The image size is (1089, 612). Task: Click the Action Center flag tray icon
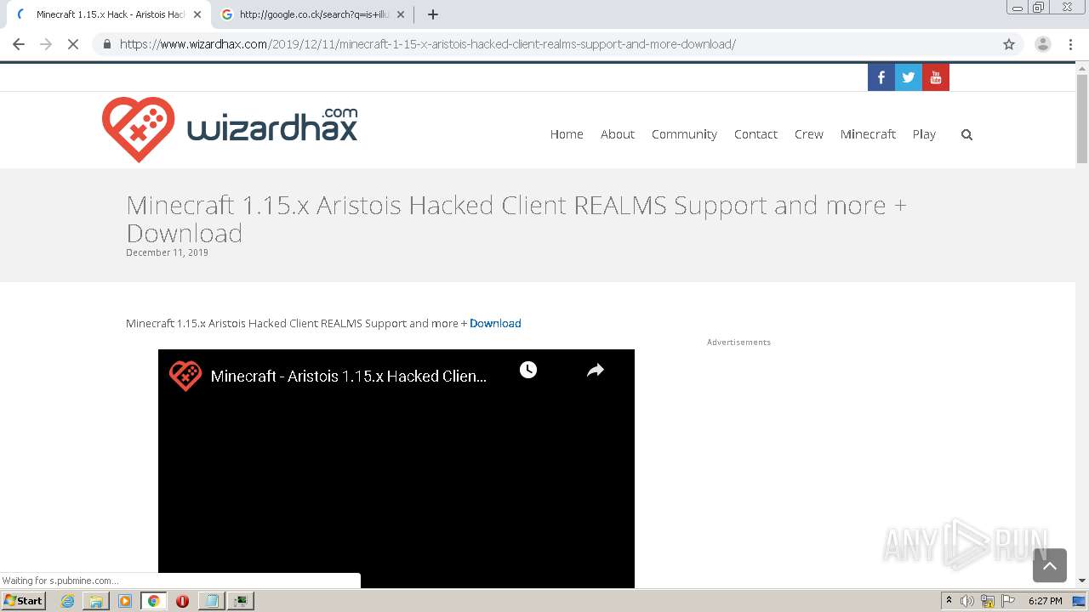1008,601
